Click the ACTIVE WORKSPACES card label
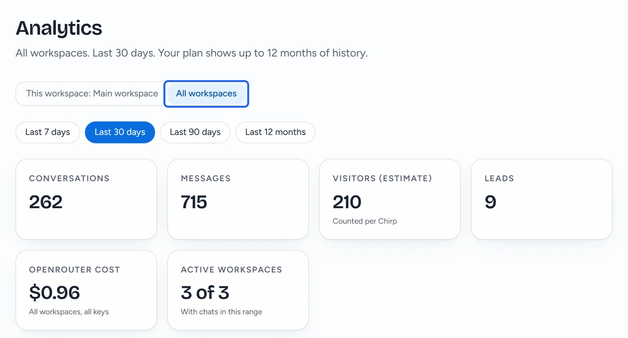Image resolution: width=628 pixels, height=338 pixels. pos(232,270)
